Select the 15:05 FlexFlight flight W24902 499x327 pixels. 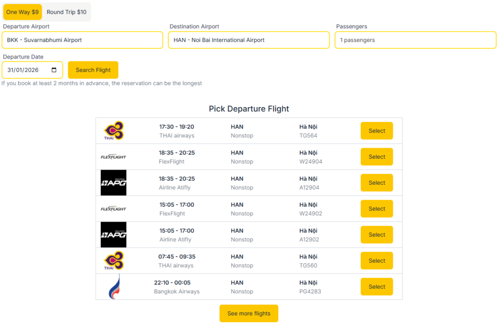click(x=376, y=209)
